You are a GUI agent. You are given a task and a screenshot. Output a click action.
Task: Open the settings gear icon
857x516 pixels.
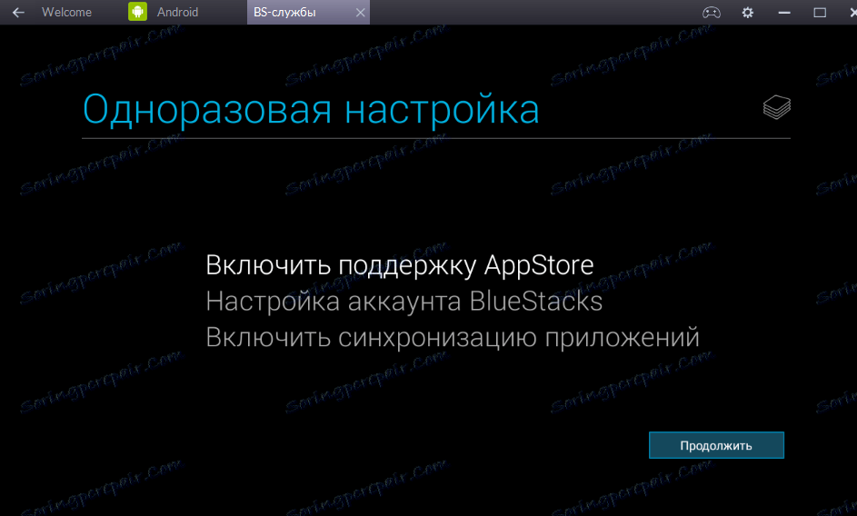(747, 12)
